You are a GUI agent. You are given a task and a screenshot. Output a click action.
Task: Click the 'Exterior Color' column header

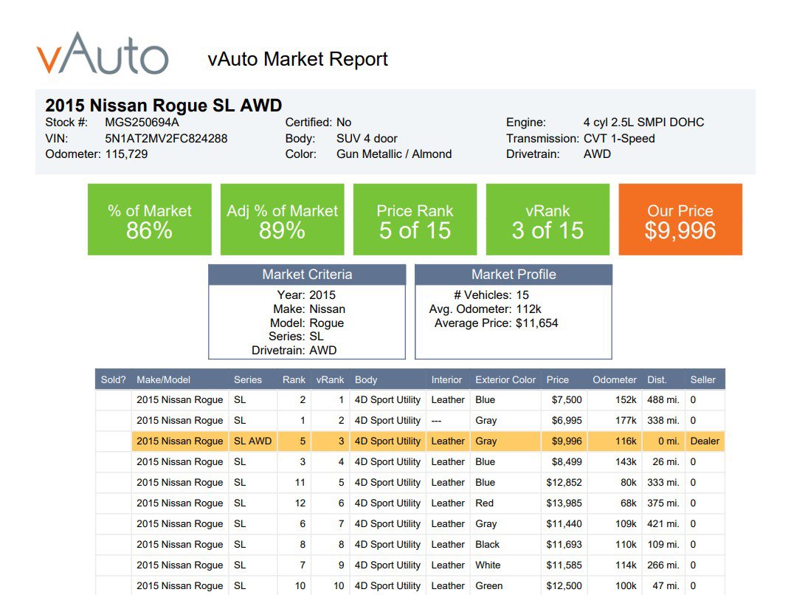click(505, 379)
